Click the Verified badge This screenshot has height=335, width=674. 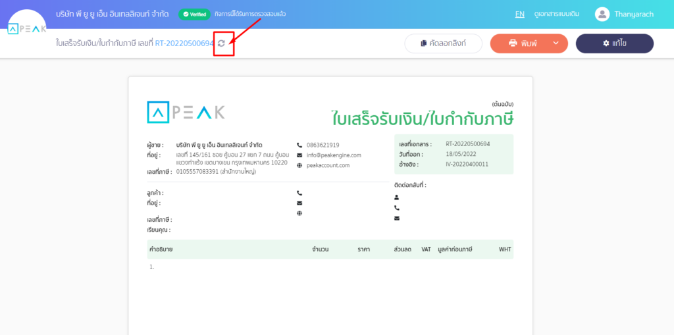194,14
